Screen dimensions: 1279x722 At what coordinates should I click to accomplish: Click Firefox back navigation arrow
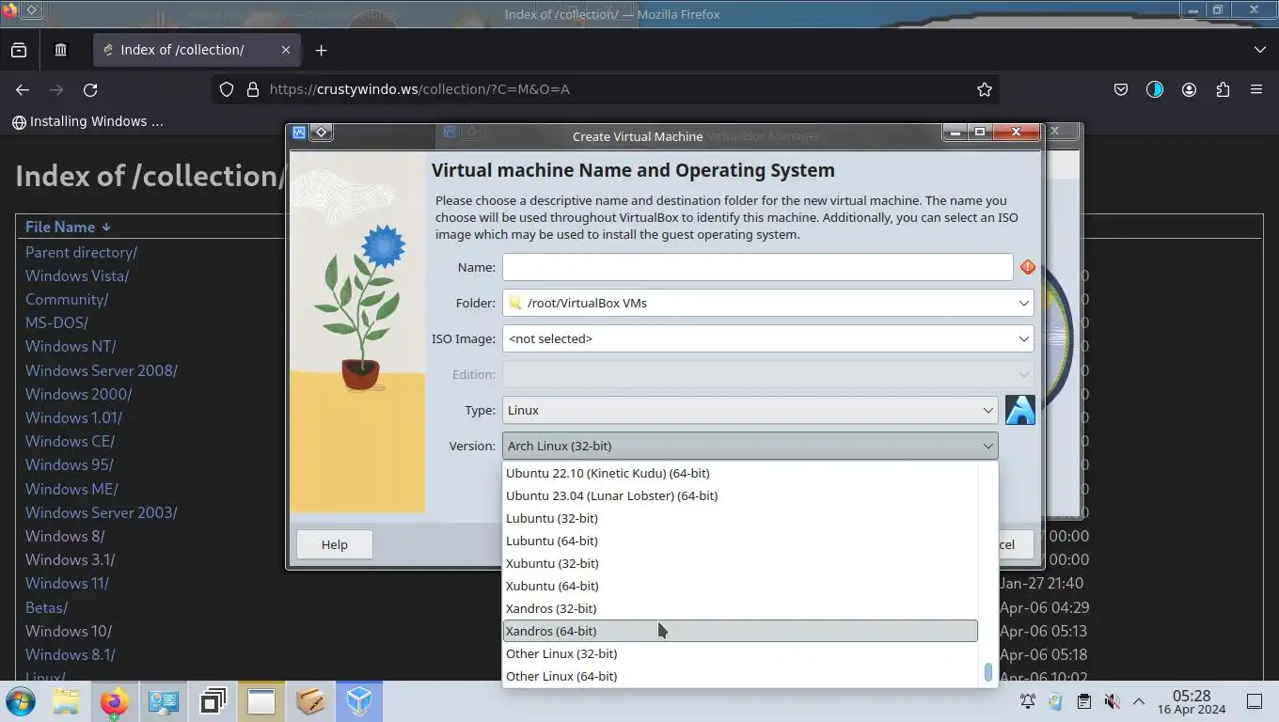pos(23,89)
